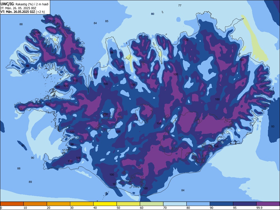Click the valid time line 'VT: Mán. 26.05.2025 02Z (+2 h)'

(x=23, y=12)
